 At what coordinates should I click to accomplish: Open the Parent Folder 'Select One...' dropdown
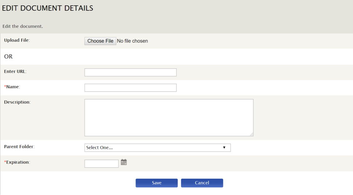click(157, 147)
